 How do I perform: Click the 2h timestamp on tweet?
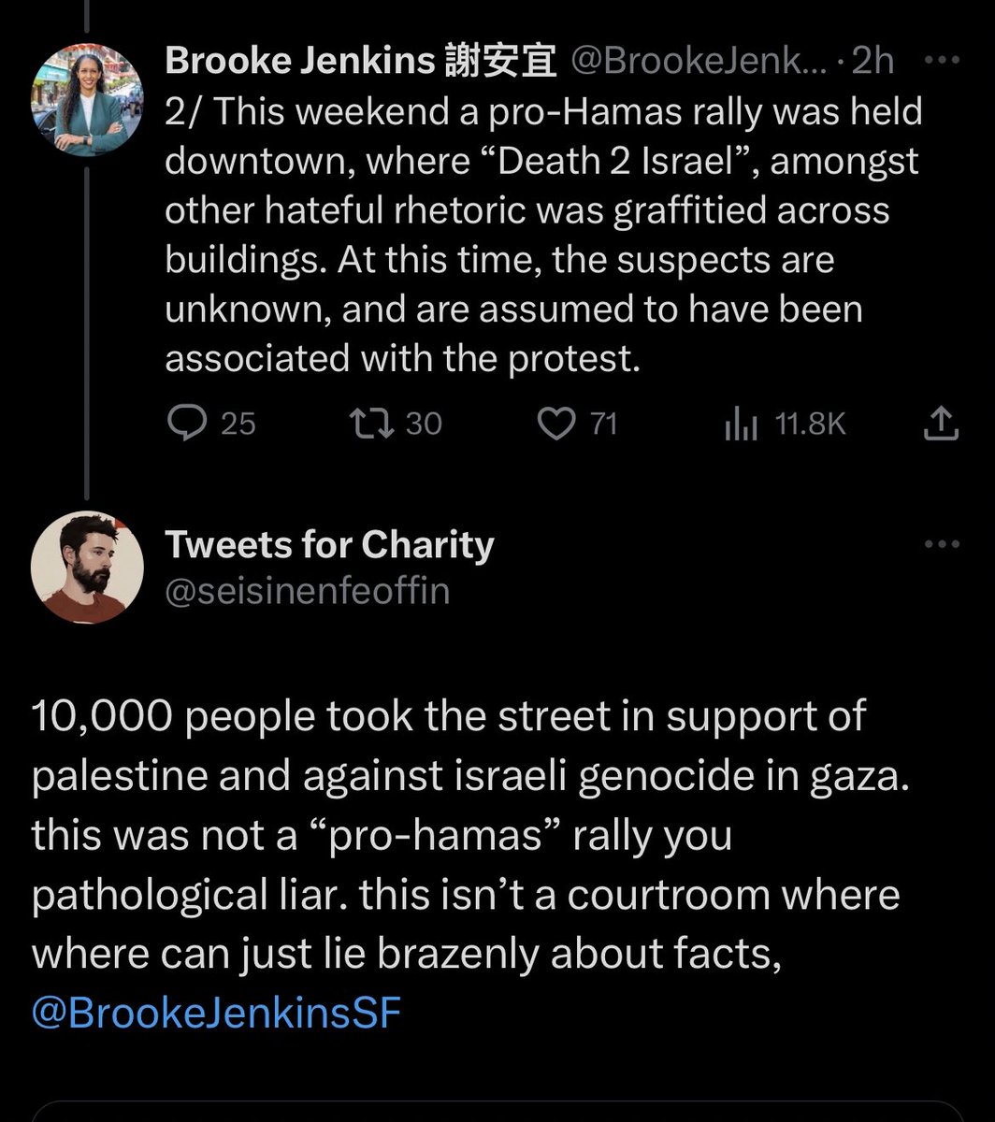pyautogui.click(x=872, y=62)
